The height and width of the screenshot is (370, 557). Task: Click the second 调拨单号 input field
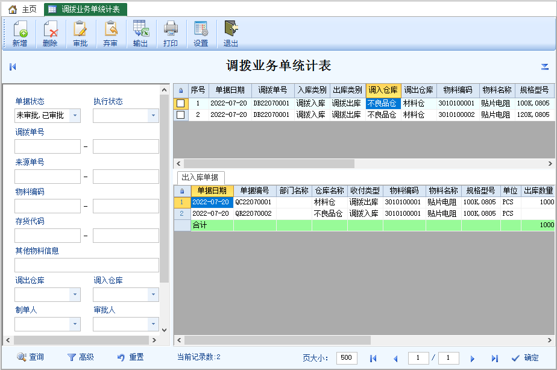click(x=126, y=146)
